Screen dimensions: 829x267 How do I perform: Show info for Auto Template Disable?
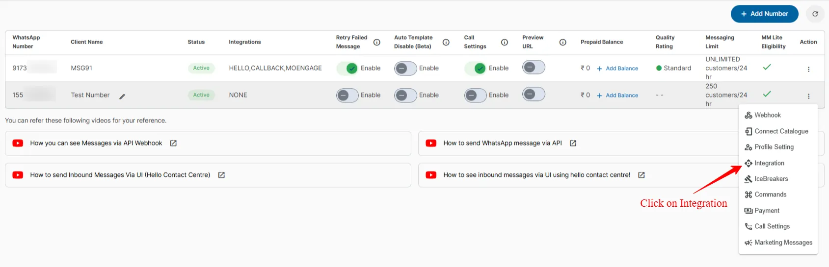pos(446,42)
